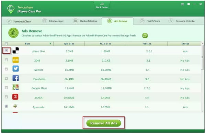Click the Google Maps app icon
206x134 pixels.
pos(16,87)
